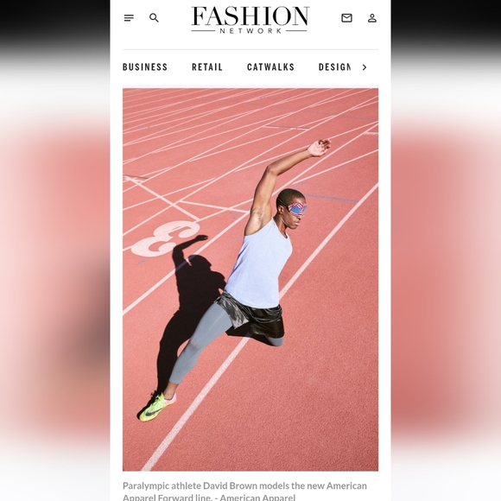Select the Retail category

coord(207,67)
